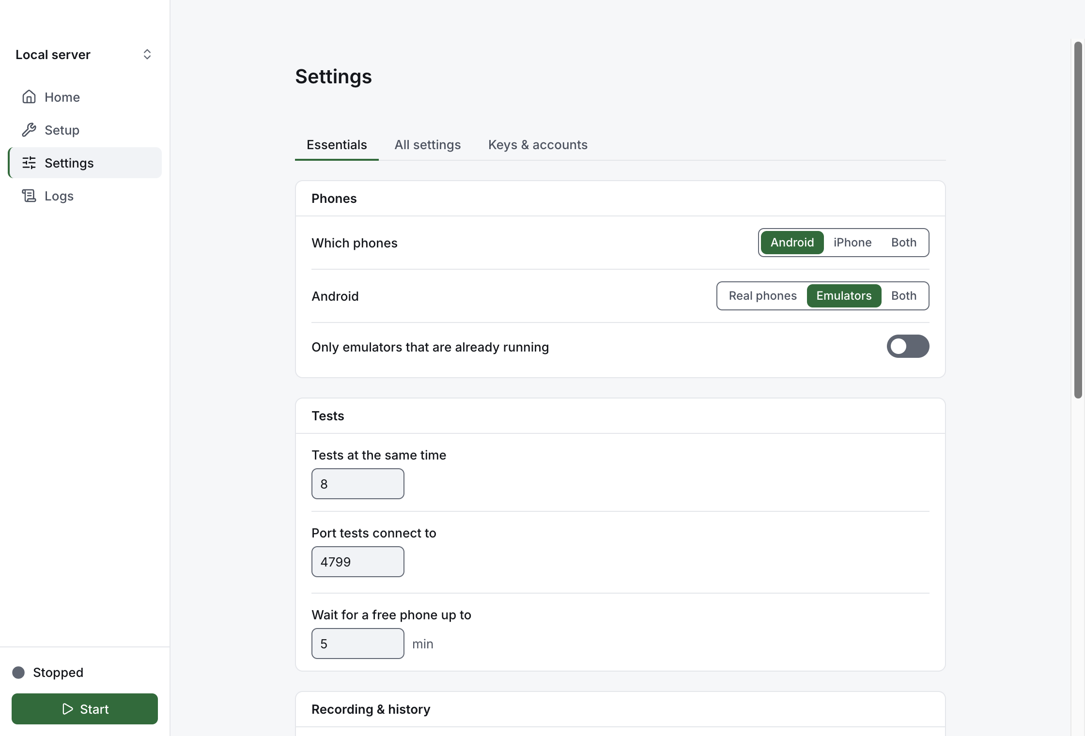The width and height of the screenshot is (1085, 736).
Task: Open the All settings tab
Action: (427, 145)
